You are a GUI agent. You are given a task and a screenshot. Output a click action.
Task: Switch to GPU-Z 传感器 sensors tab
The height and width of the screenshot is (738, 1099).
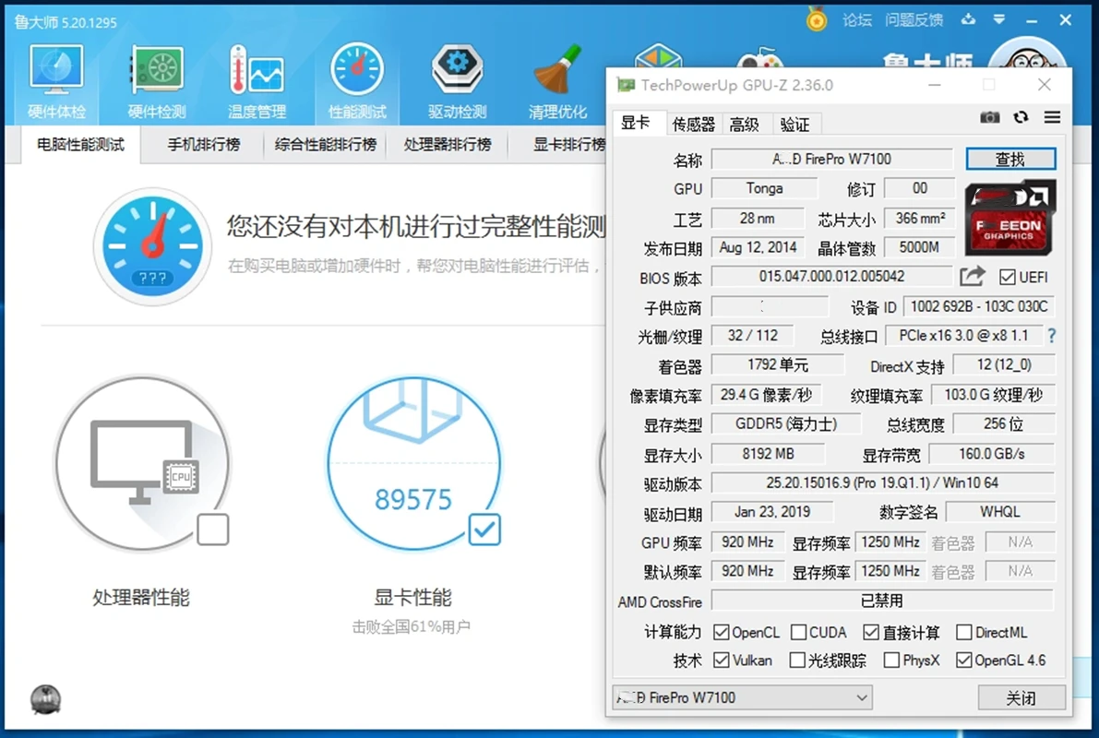[x=692, y=125]
